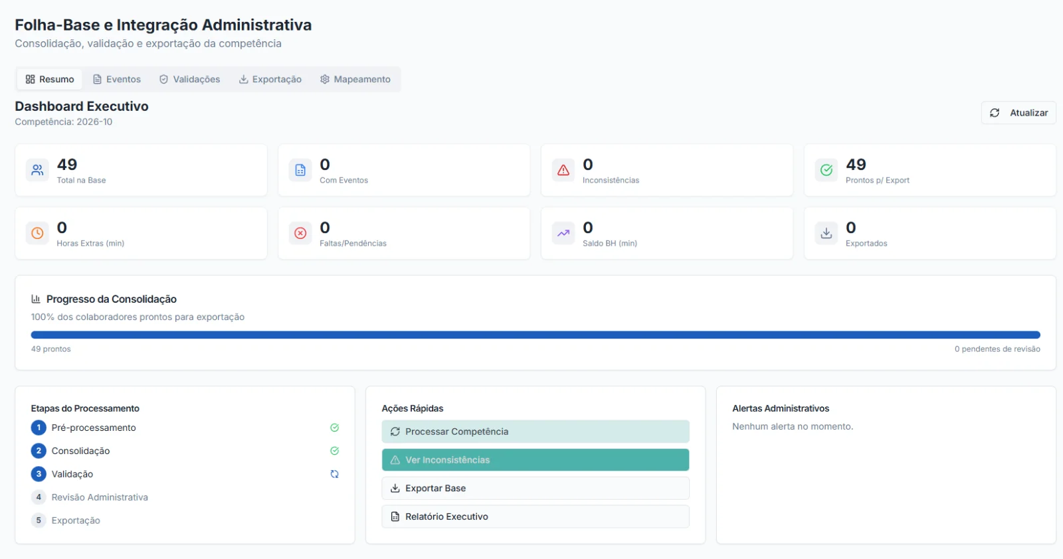This screenshot has width=1063, height=559.
Task: Click the red X icon on Faltas/Pendências card
Action: point(300,233)
